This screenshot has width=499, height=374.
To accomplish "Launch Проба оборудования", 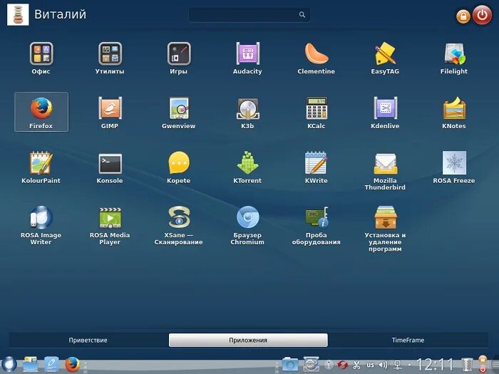I will [316, 226].
